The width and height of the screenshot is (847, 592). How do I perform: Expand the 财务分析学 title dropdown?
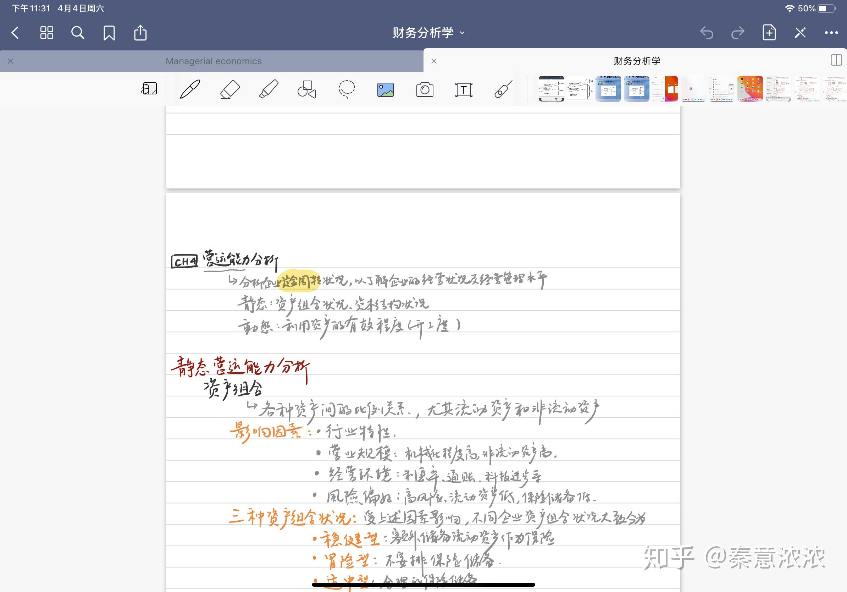coord(428,33)
